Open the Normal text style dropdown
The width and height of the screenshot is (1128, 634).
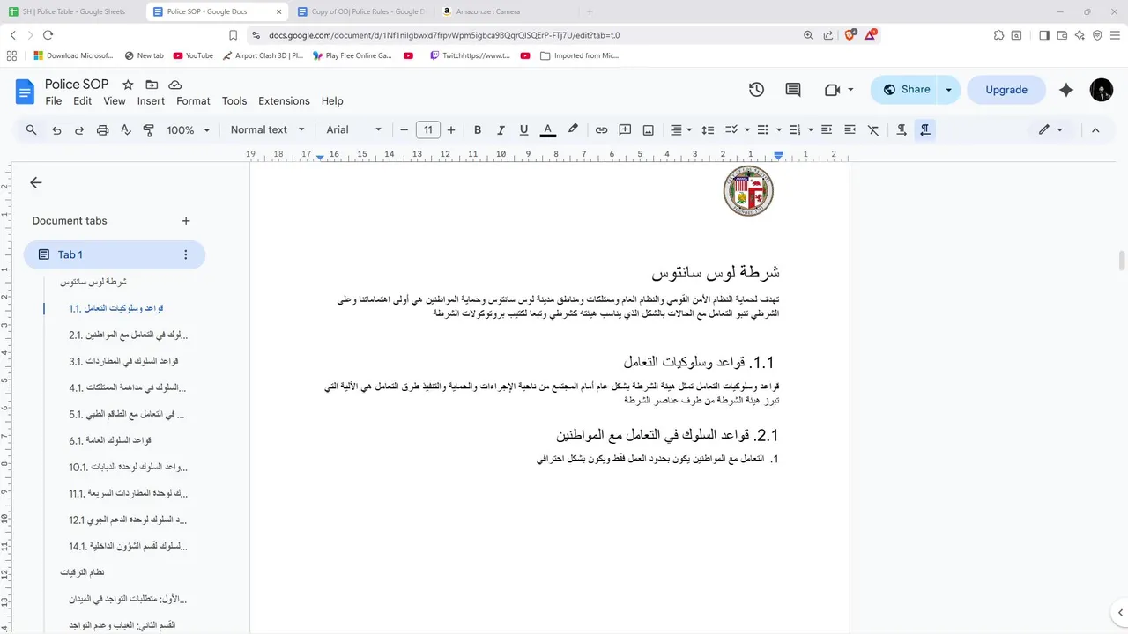point(267,129)
